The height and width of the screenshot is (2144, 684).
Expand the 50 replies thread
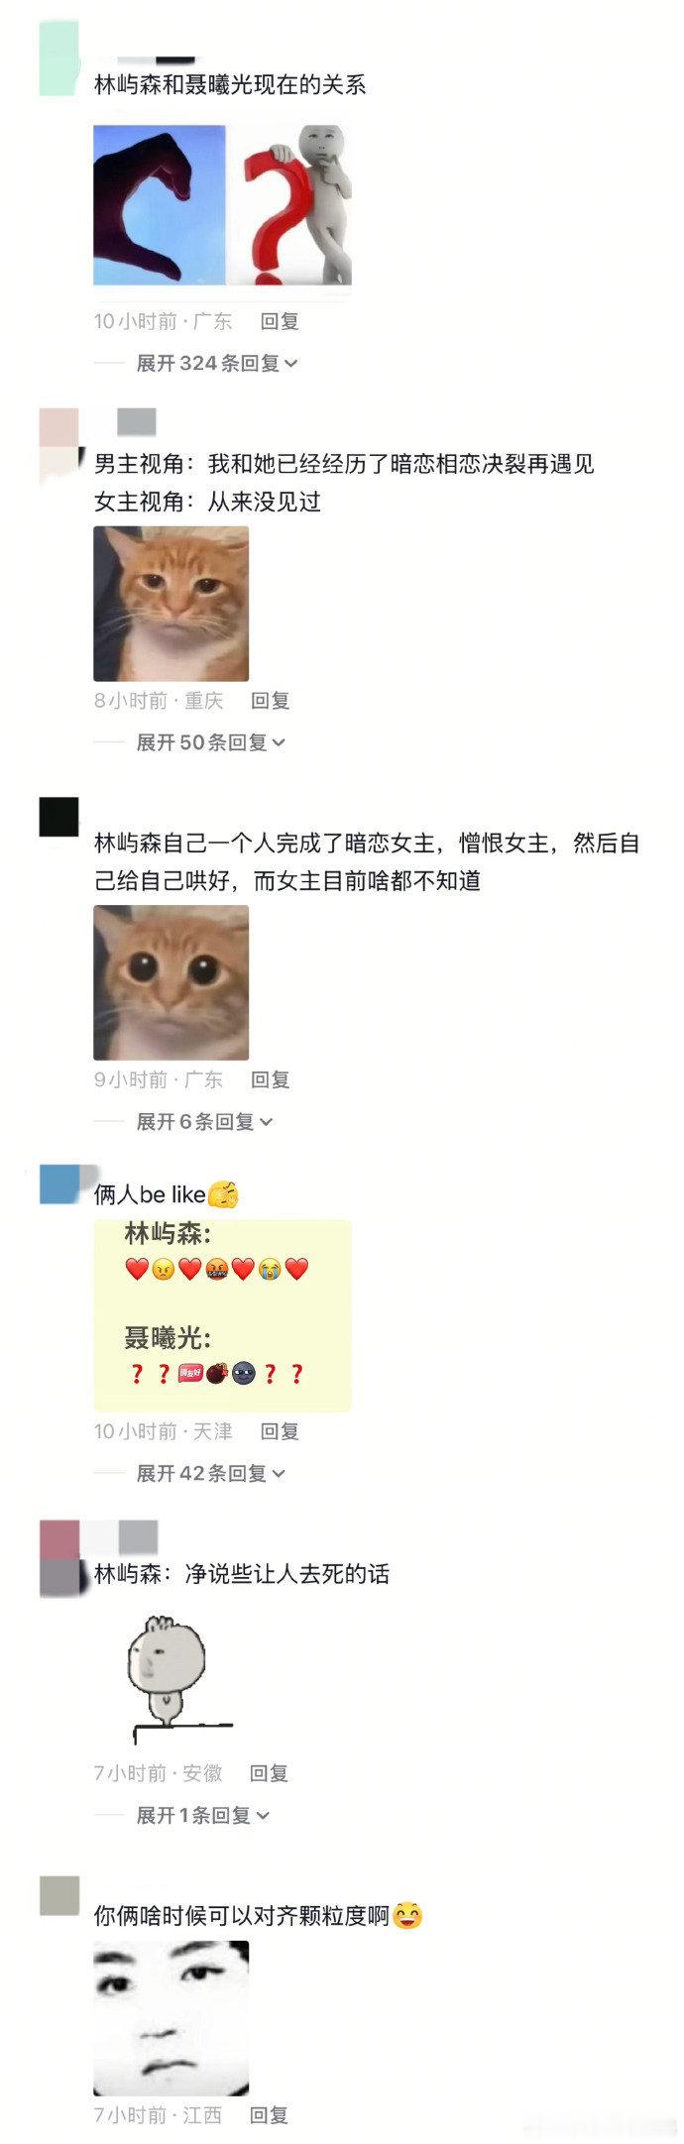tap(211, 742)
